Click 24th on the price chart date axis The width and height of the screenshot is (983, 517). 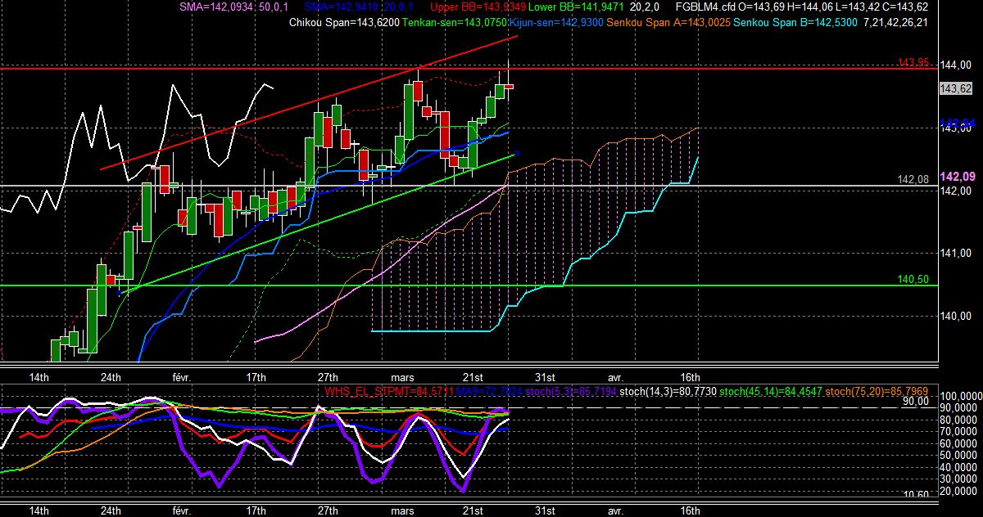tap(111, 377)
